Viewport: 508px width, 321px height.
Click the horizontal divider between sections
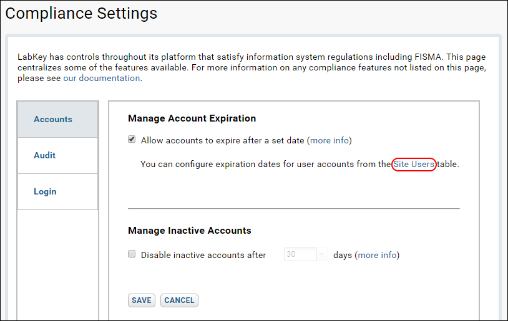point(294,209)
